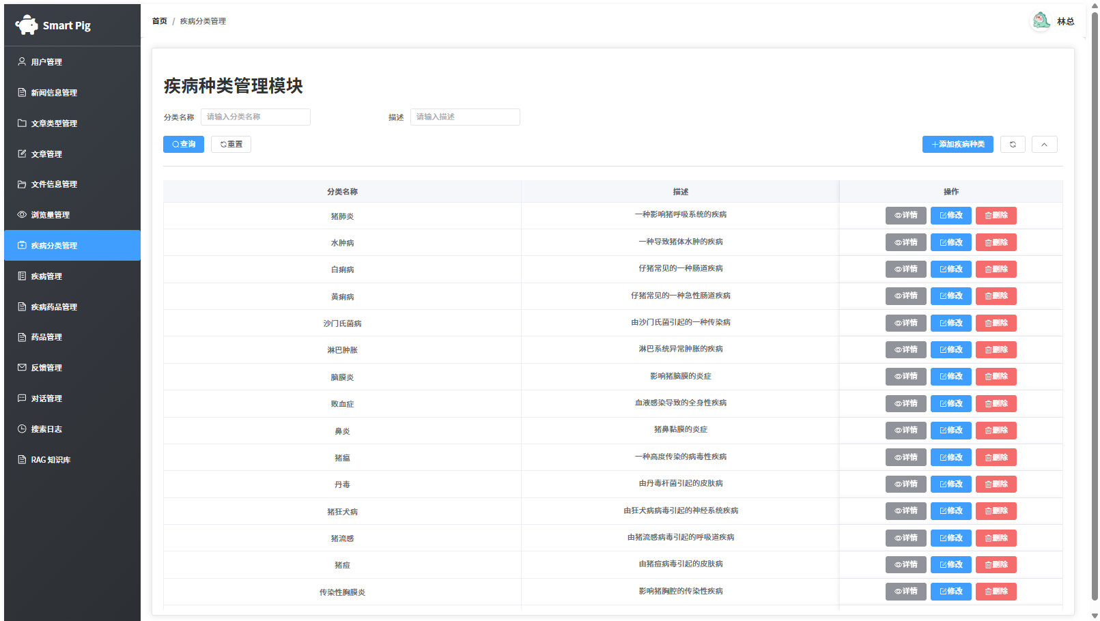Screen dimensions: 1100x621
Task: Open 对话管理 in the sidebar
Action: (x=72, y=399)
